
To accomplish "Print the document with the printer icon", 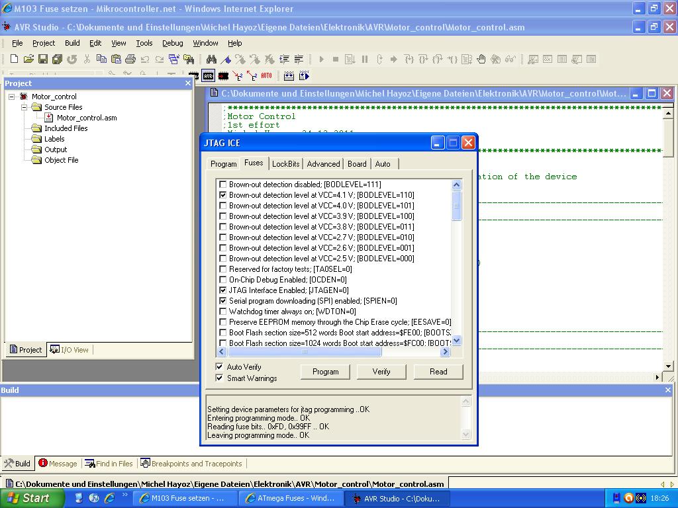I will pyautogui.click(x=130, y=59).
